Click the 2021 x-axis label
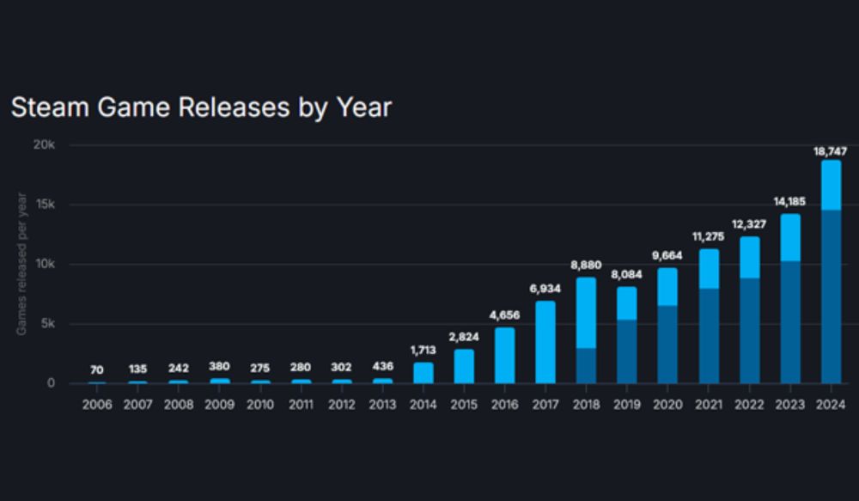The height and width of the screenshot is (501, 859). point(709,405)
